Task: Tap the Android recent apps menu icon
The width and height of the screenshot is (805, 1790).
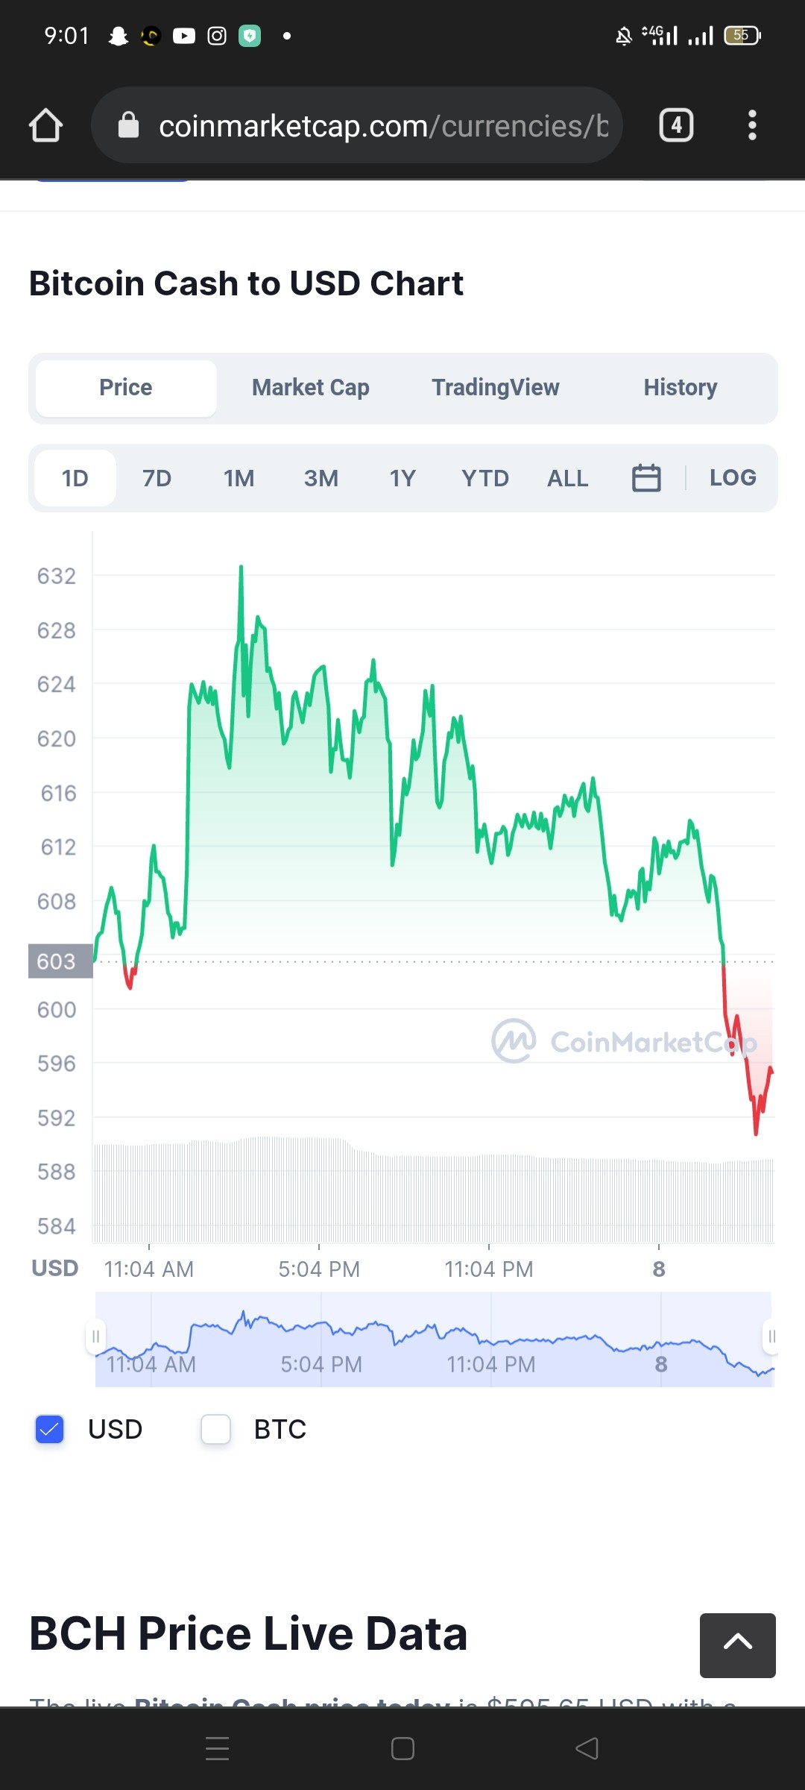Action: 217,1748
